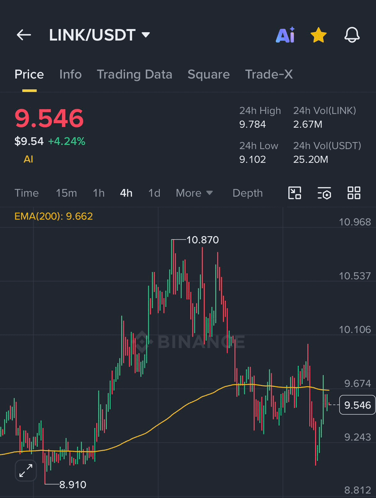Tap the 10.106 axis price label
The image size is (376, 498).
point(355,329)
